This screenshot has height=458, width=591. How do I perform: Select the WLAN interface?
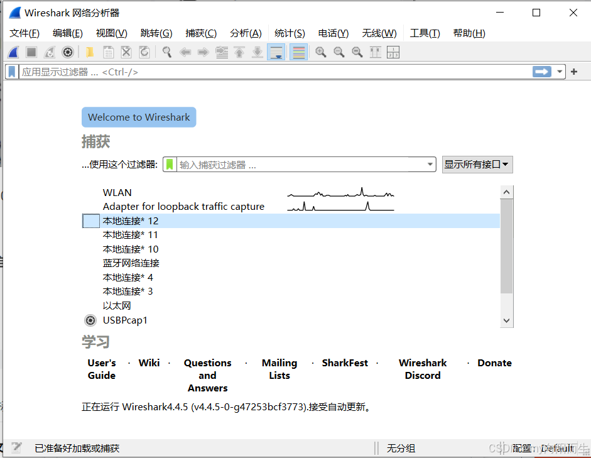(x=291, y=193)
